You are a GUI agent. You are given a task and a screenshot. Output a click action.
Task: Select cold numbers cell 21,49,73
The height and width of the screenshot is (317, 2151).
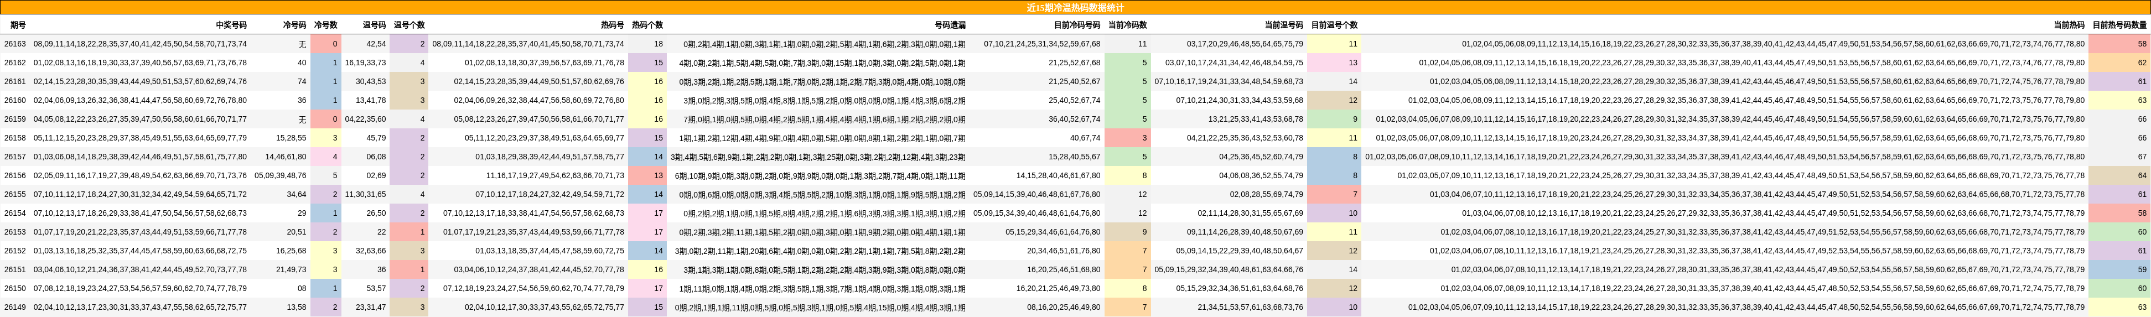click(x=292, y=269)
